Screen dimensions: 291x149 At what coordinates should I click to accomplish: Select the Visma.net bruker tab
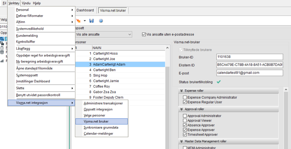(113, 10)
